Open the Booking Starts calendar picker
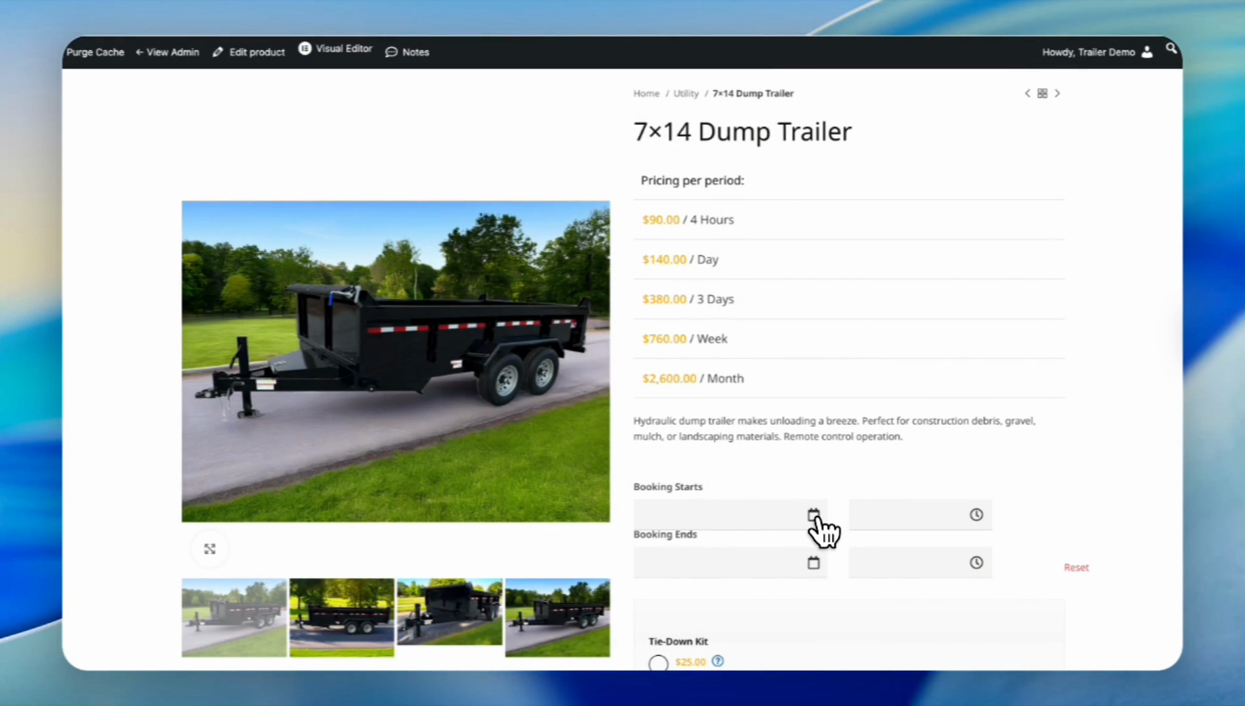1245x706 pixels. (813, 515)
